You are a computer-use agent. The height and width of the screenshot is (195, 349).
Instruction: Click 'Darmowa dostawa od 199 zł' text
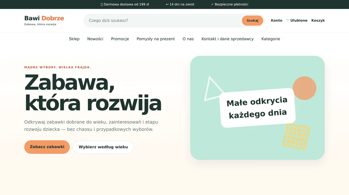click(x=125, y=4)
